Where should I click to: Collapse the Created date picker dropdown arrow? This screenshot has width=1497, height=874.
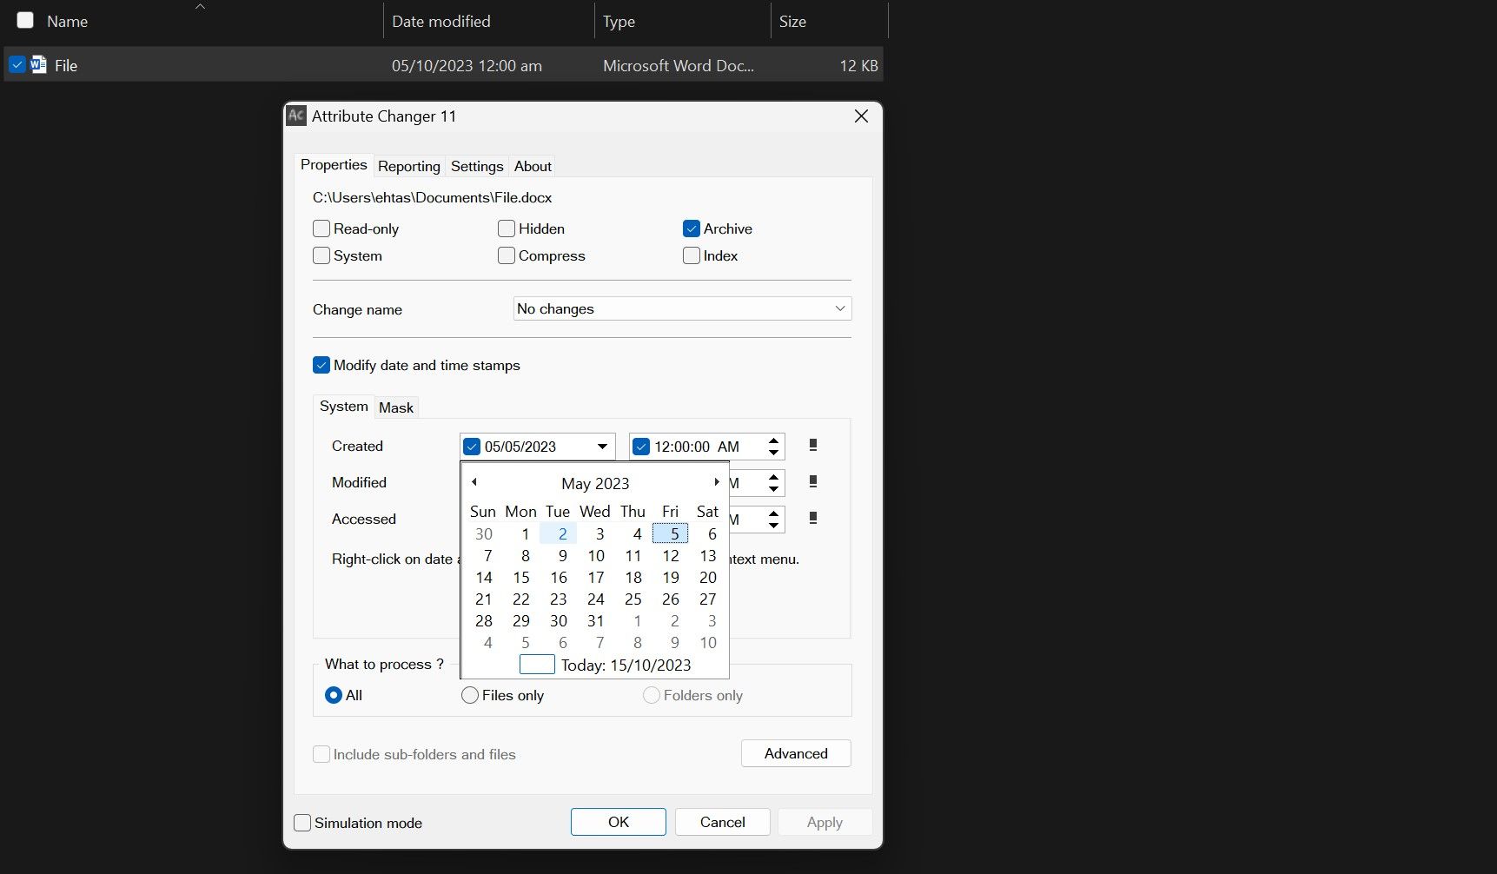(x=601, y=447)
